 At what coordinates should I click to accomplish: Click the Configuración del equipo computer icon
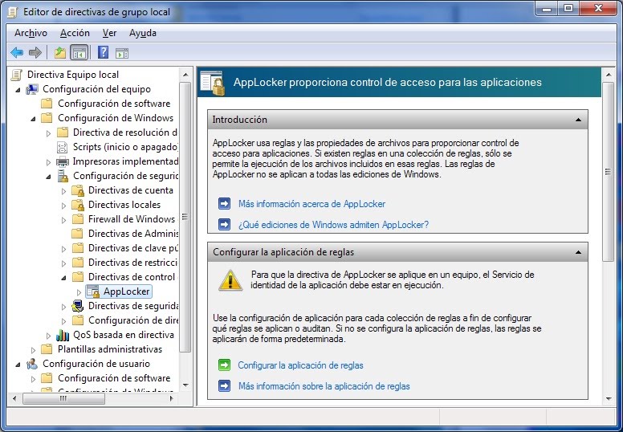pyautogui.click(x=32, y=89)
